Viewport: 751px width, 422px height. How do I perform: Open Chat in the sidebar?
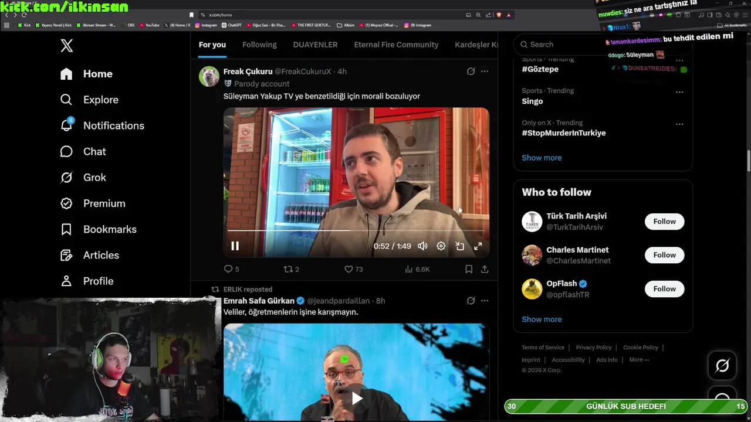pos(83,151)
